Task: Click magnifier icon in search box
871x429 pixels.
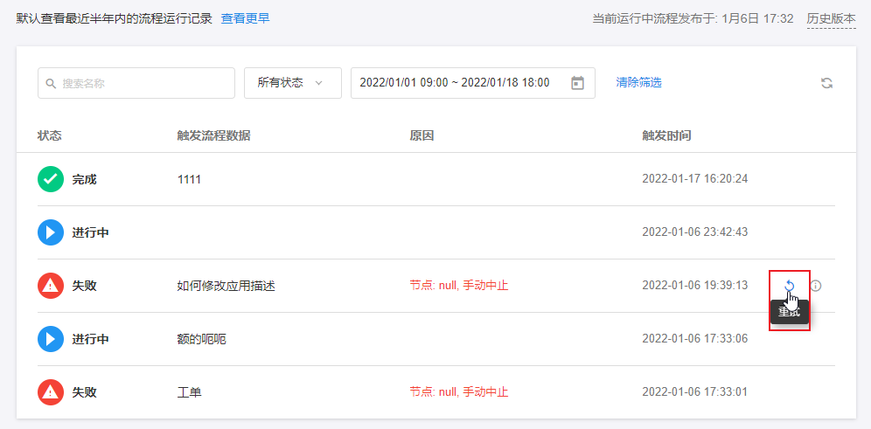Action: point(52,84)
